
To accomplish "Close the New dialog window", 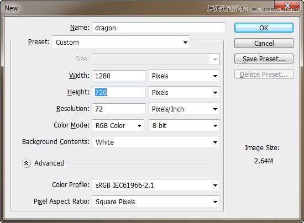I will 287,6.
